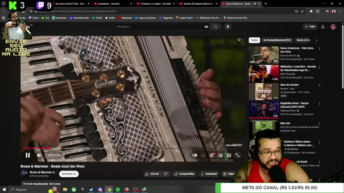Open YouTube notifications bell
Viewport: 344px width, 193px height.
pos(323,27)
